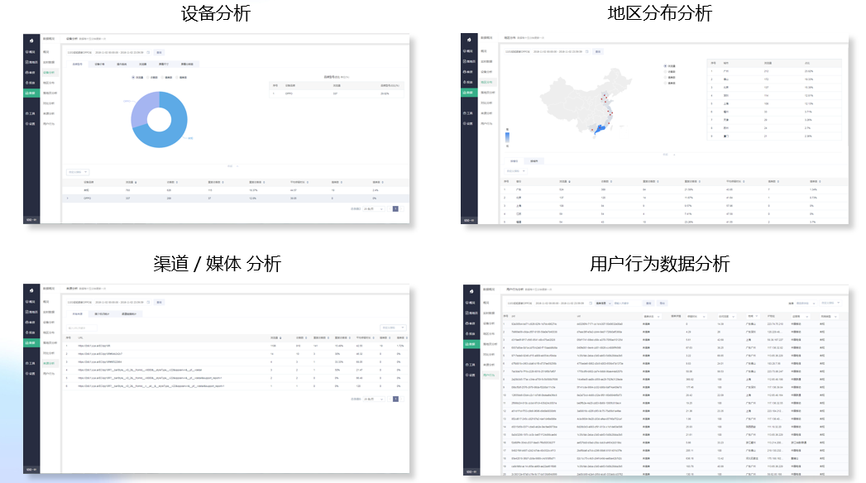The height and width of the screenshot is (483, 866).
Task: Click the calendar icon beside the 设备分析 date range
Action: click(x=150, y=52)
